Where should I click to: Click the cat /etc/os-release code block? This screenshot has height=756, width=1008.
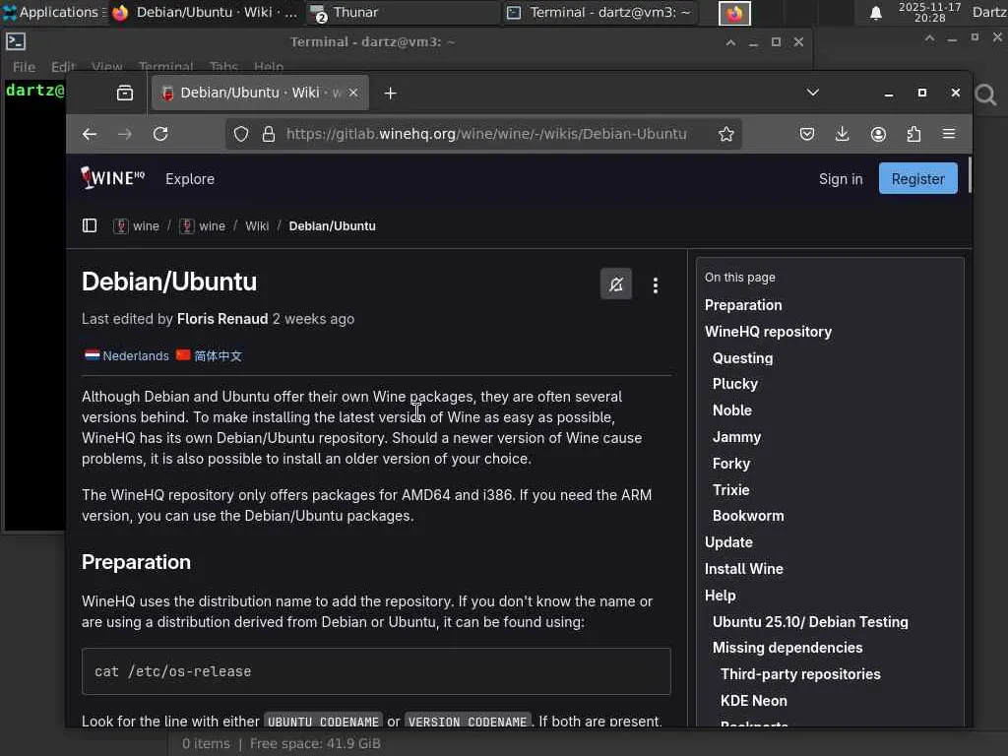376,671
